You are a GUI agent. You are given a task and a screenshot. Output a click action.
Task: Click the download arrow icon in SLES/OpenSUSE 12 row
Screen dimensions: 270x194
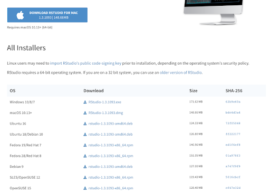tap(85, 178)
